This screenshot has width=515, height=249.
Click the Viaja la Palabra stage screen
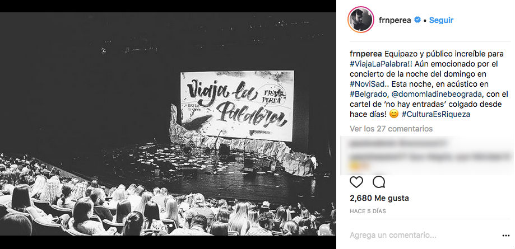tap(237, 106)
